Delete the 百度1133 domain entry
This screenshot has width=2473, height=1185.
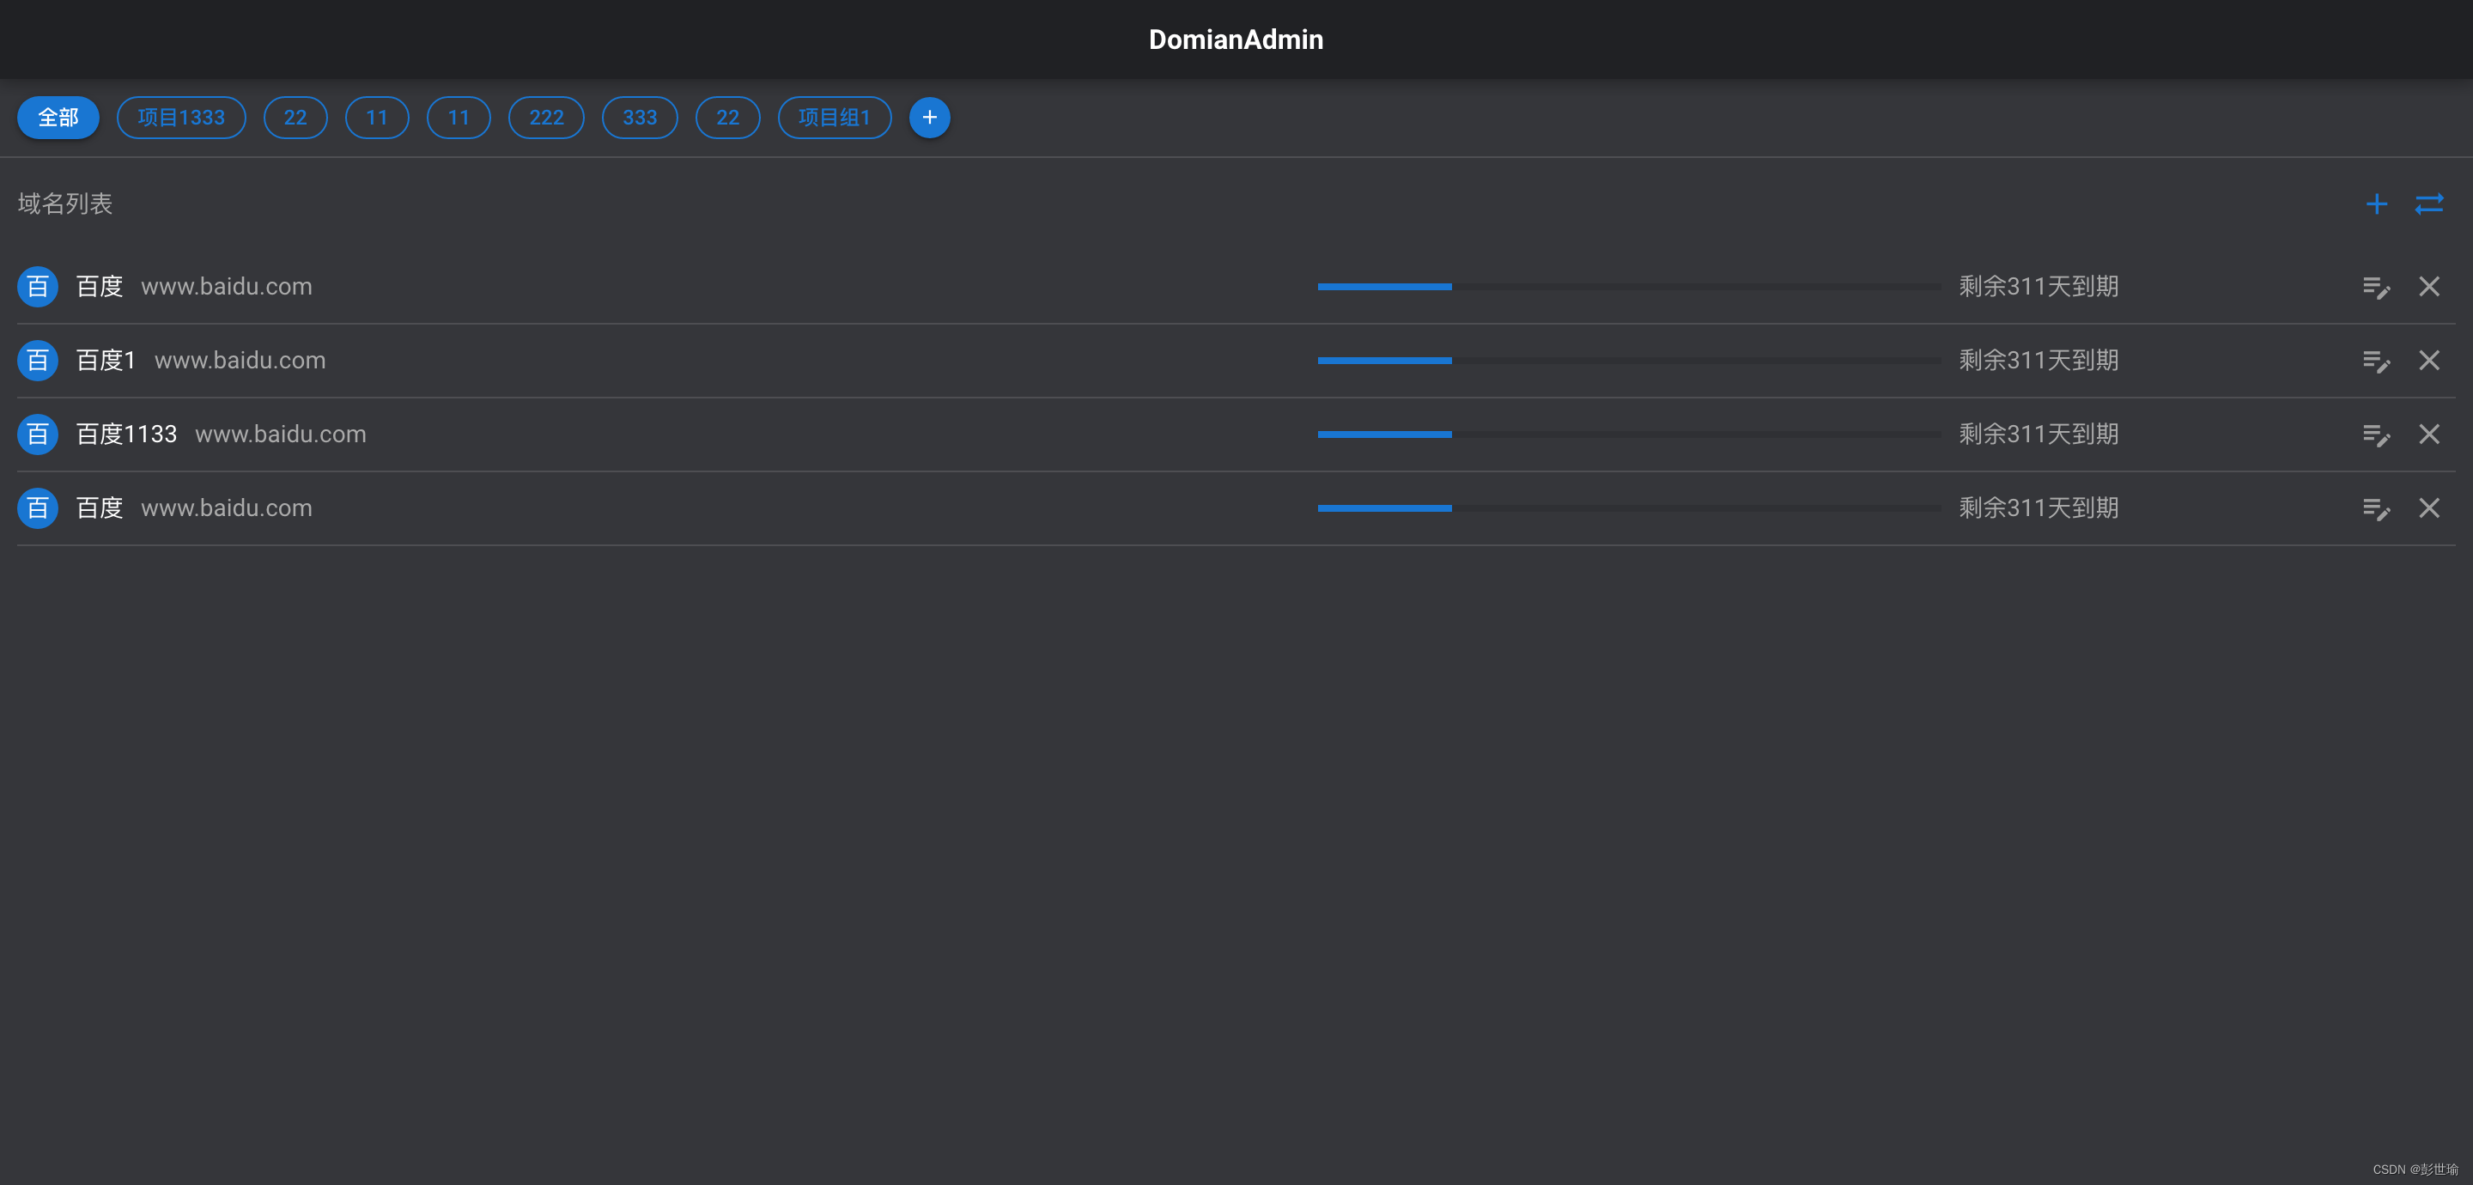[x=2427, y=434]
